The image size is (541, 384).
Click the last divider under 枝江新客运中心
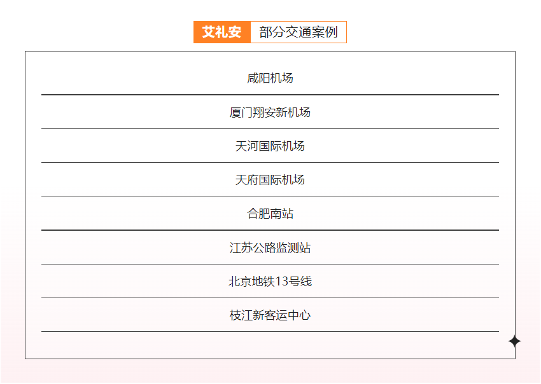[270, 331]
